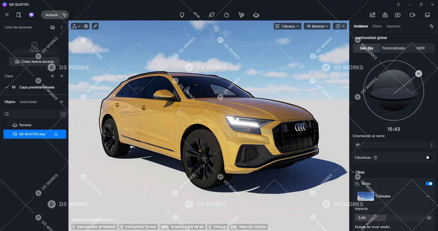Select the leaf vegetation tool
Screen dimensions: 438x231
212,15
